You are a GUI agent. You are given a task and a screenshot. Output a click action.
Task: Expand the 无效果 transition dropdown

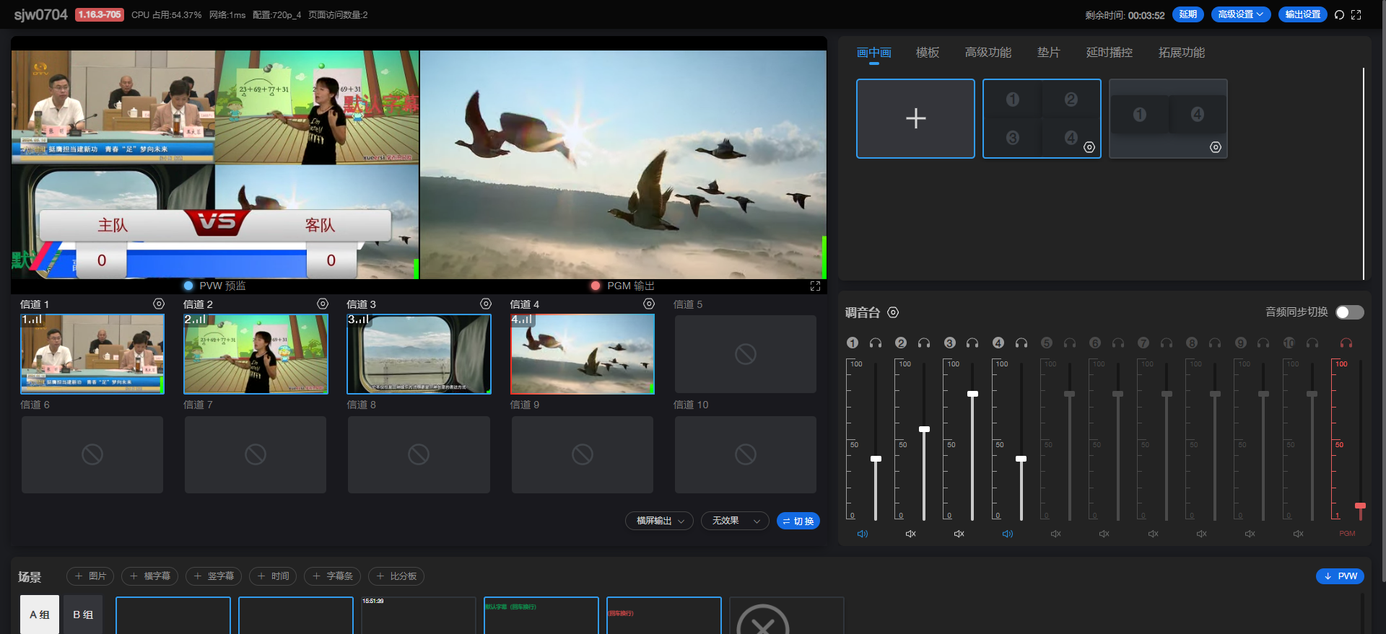pos(735,521)
